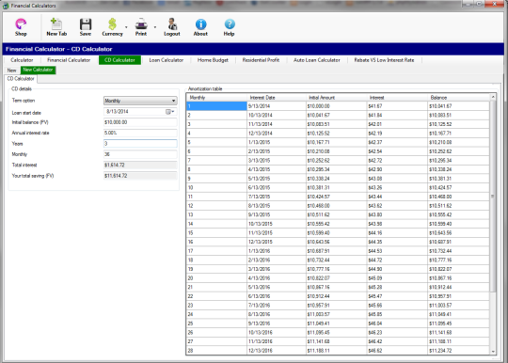This screenshot has height=363, width=508.
Task: Click the Financial Calculators title bar icon
Action: coord(6,6)
